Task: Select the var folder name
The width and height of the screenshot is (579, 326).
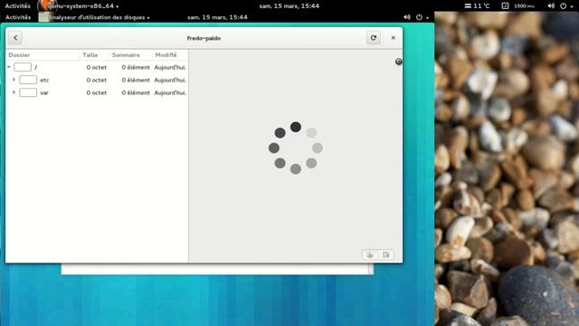Action: point(44,92)
